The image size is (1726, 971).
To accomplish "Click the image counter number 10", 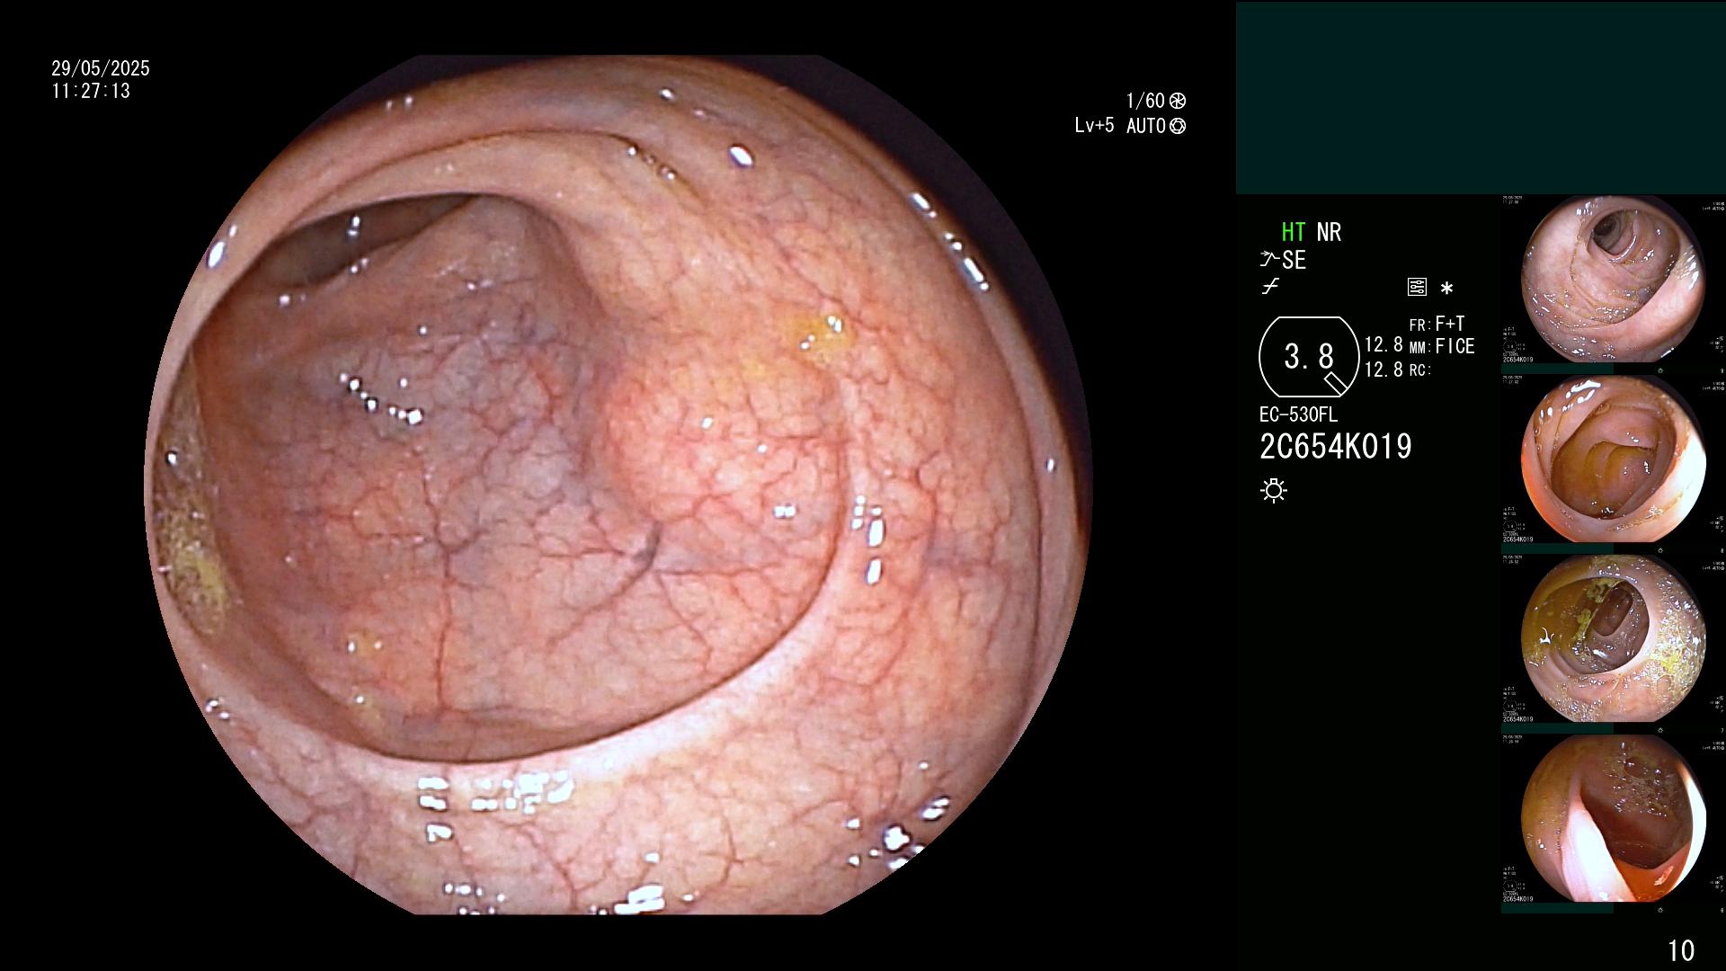I will click(1681, 950).
